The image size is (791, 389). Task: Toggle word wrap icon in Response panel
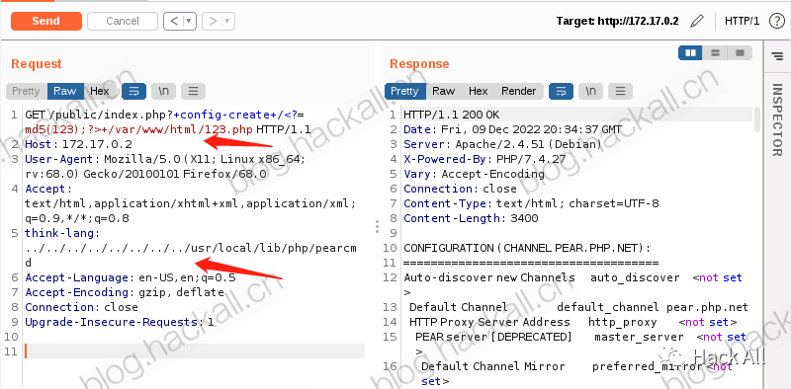click(x=561, y=91)
